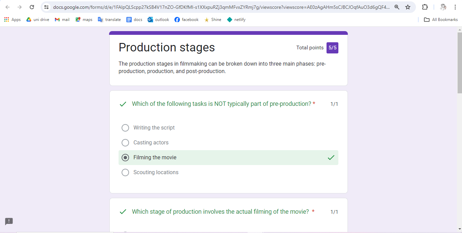This screenshot has height=233, width=462.
Task: Expand the All Bookmarks folder
Action: (441, 20)
